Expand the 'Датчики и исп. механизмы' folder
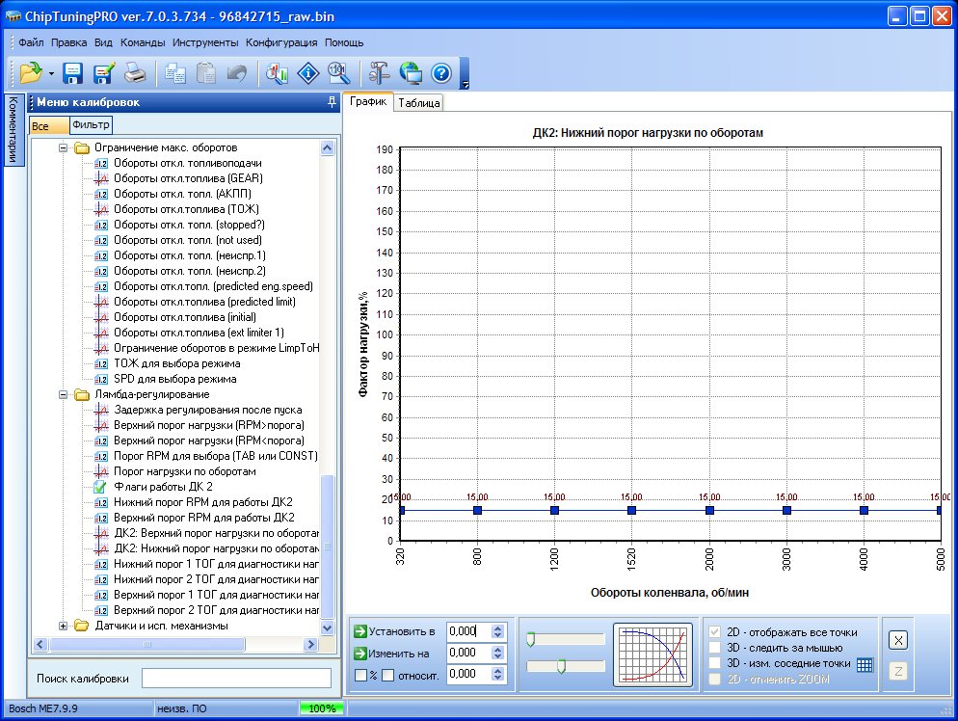The height and width of the screenshot is (721, 958). pos(65,626)
